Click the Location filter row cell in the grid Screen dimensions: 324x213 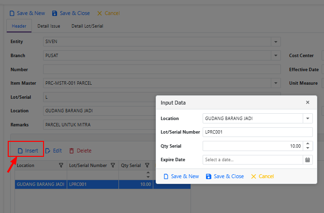coord(41,175)
